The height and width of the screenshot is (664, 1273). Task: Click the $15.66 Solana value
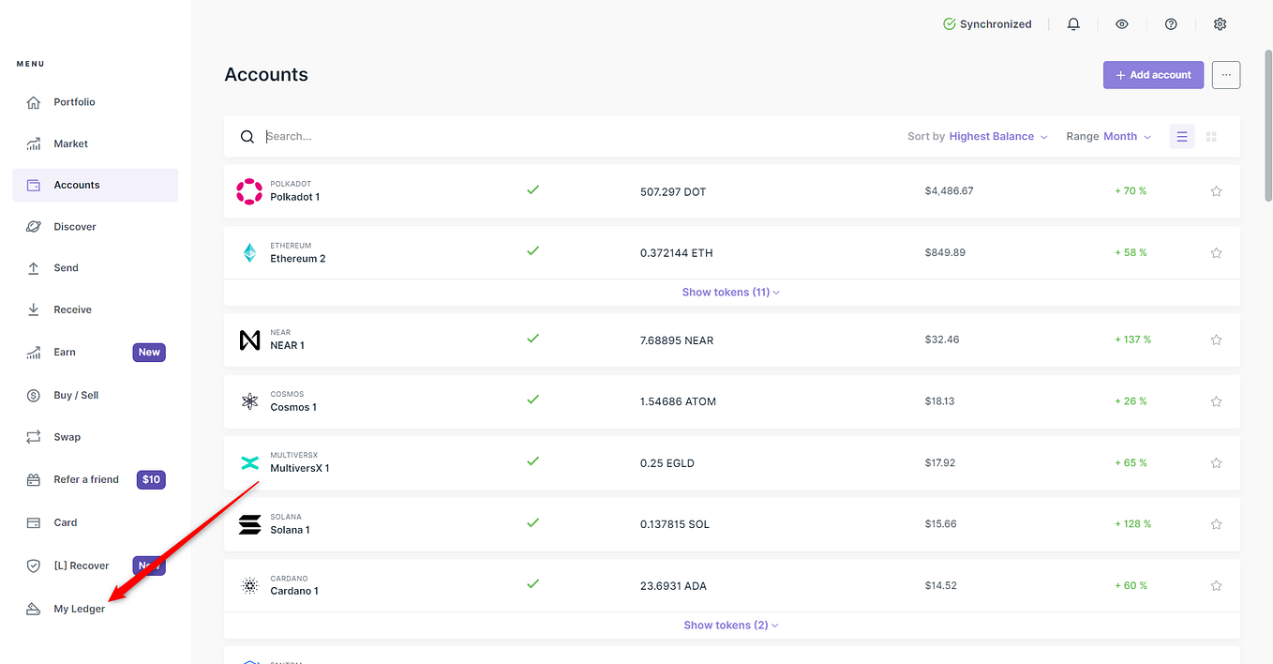tap(940, 524)
